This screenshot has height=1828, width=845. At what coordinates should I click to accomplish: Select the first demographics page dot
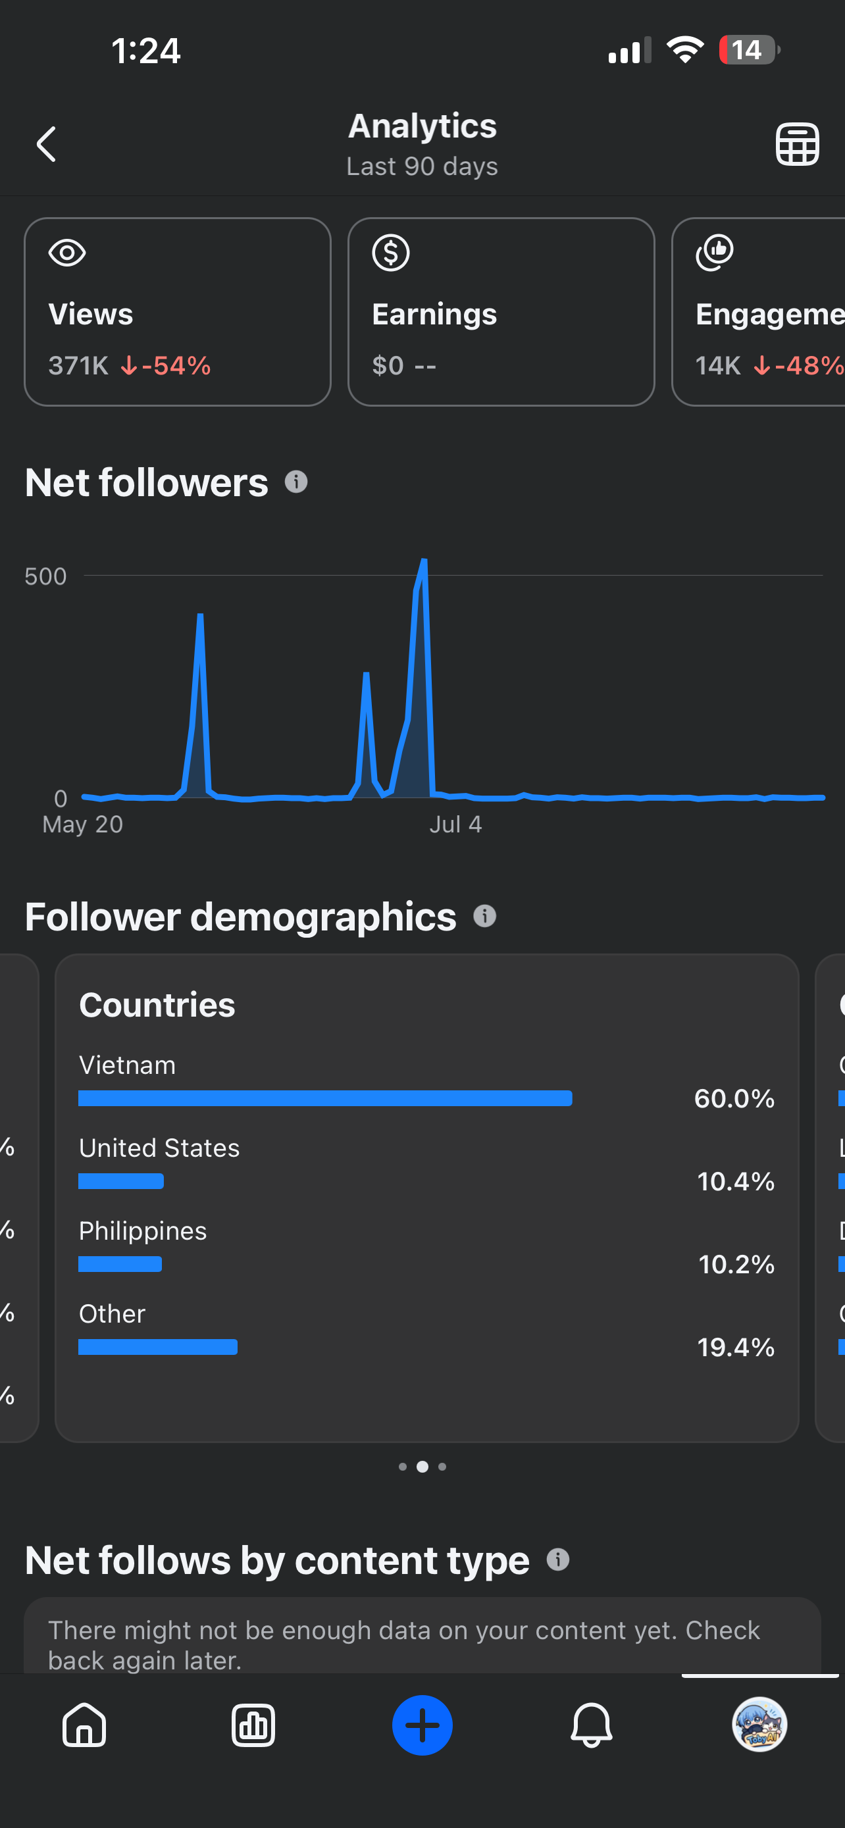point(403,1467)
